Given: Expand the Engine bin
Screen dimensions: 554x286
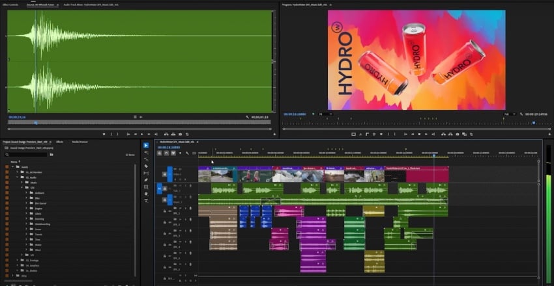Looking at the screenshot, I should [x=26, y=209].
